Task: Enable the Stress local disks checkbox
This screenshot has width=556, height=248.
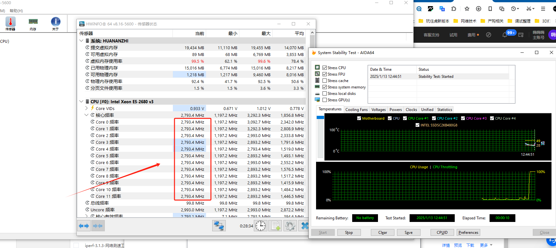Action: [x=324, y=93]
